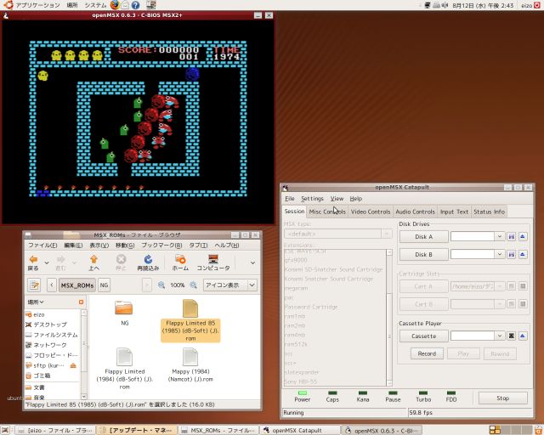Viewport: 544px width, 435px height.
Task: Expand the places pane selector
Action: 36,302
